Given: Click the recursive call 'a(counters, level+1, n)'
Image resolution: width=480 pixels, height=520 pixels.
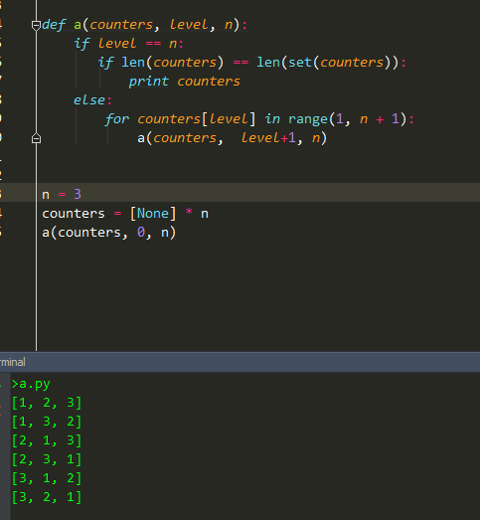Looking at the screenshot, I should pos(233,138).
